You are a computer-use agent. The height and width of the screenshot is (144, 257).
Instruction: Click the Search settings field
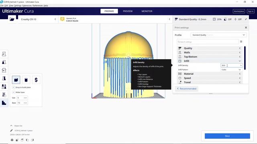point(208,42)
